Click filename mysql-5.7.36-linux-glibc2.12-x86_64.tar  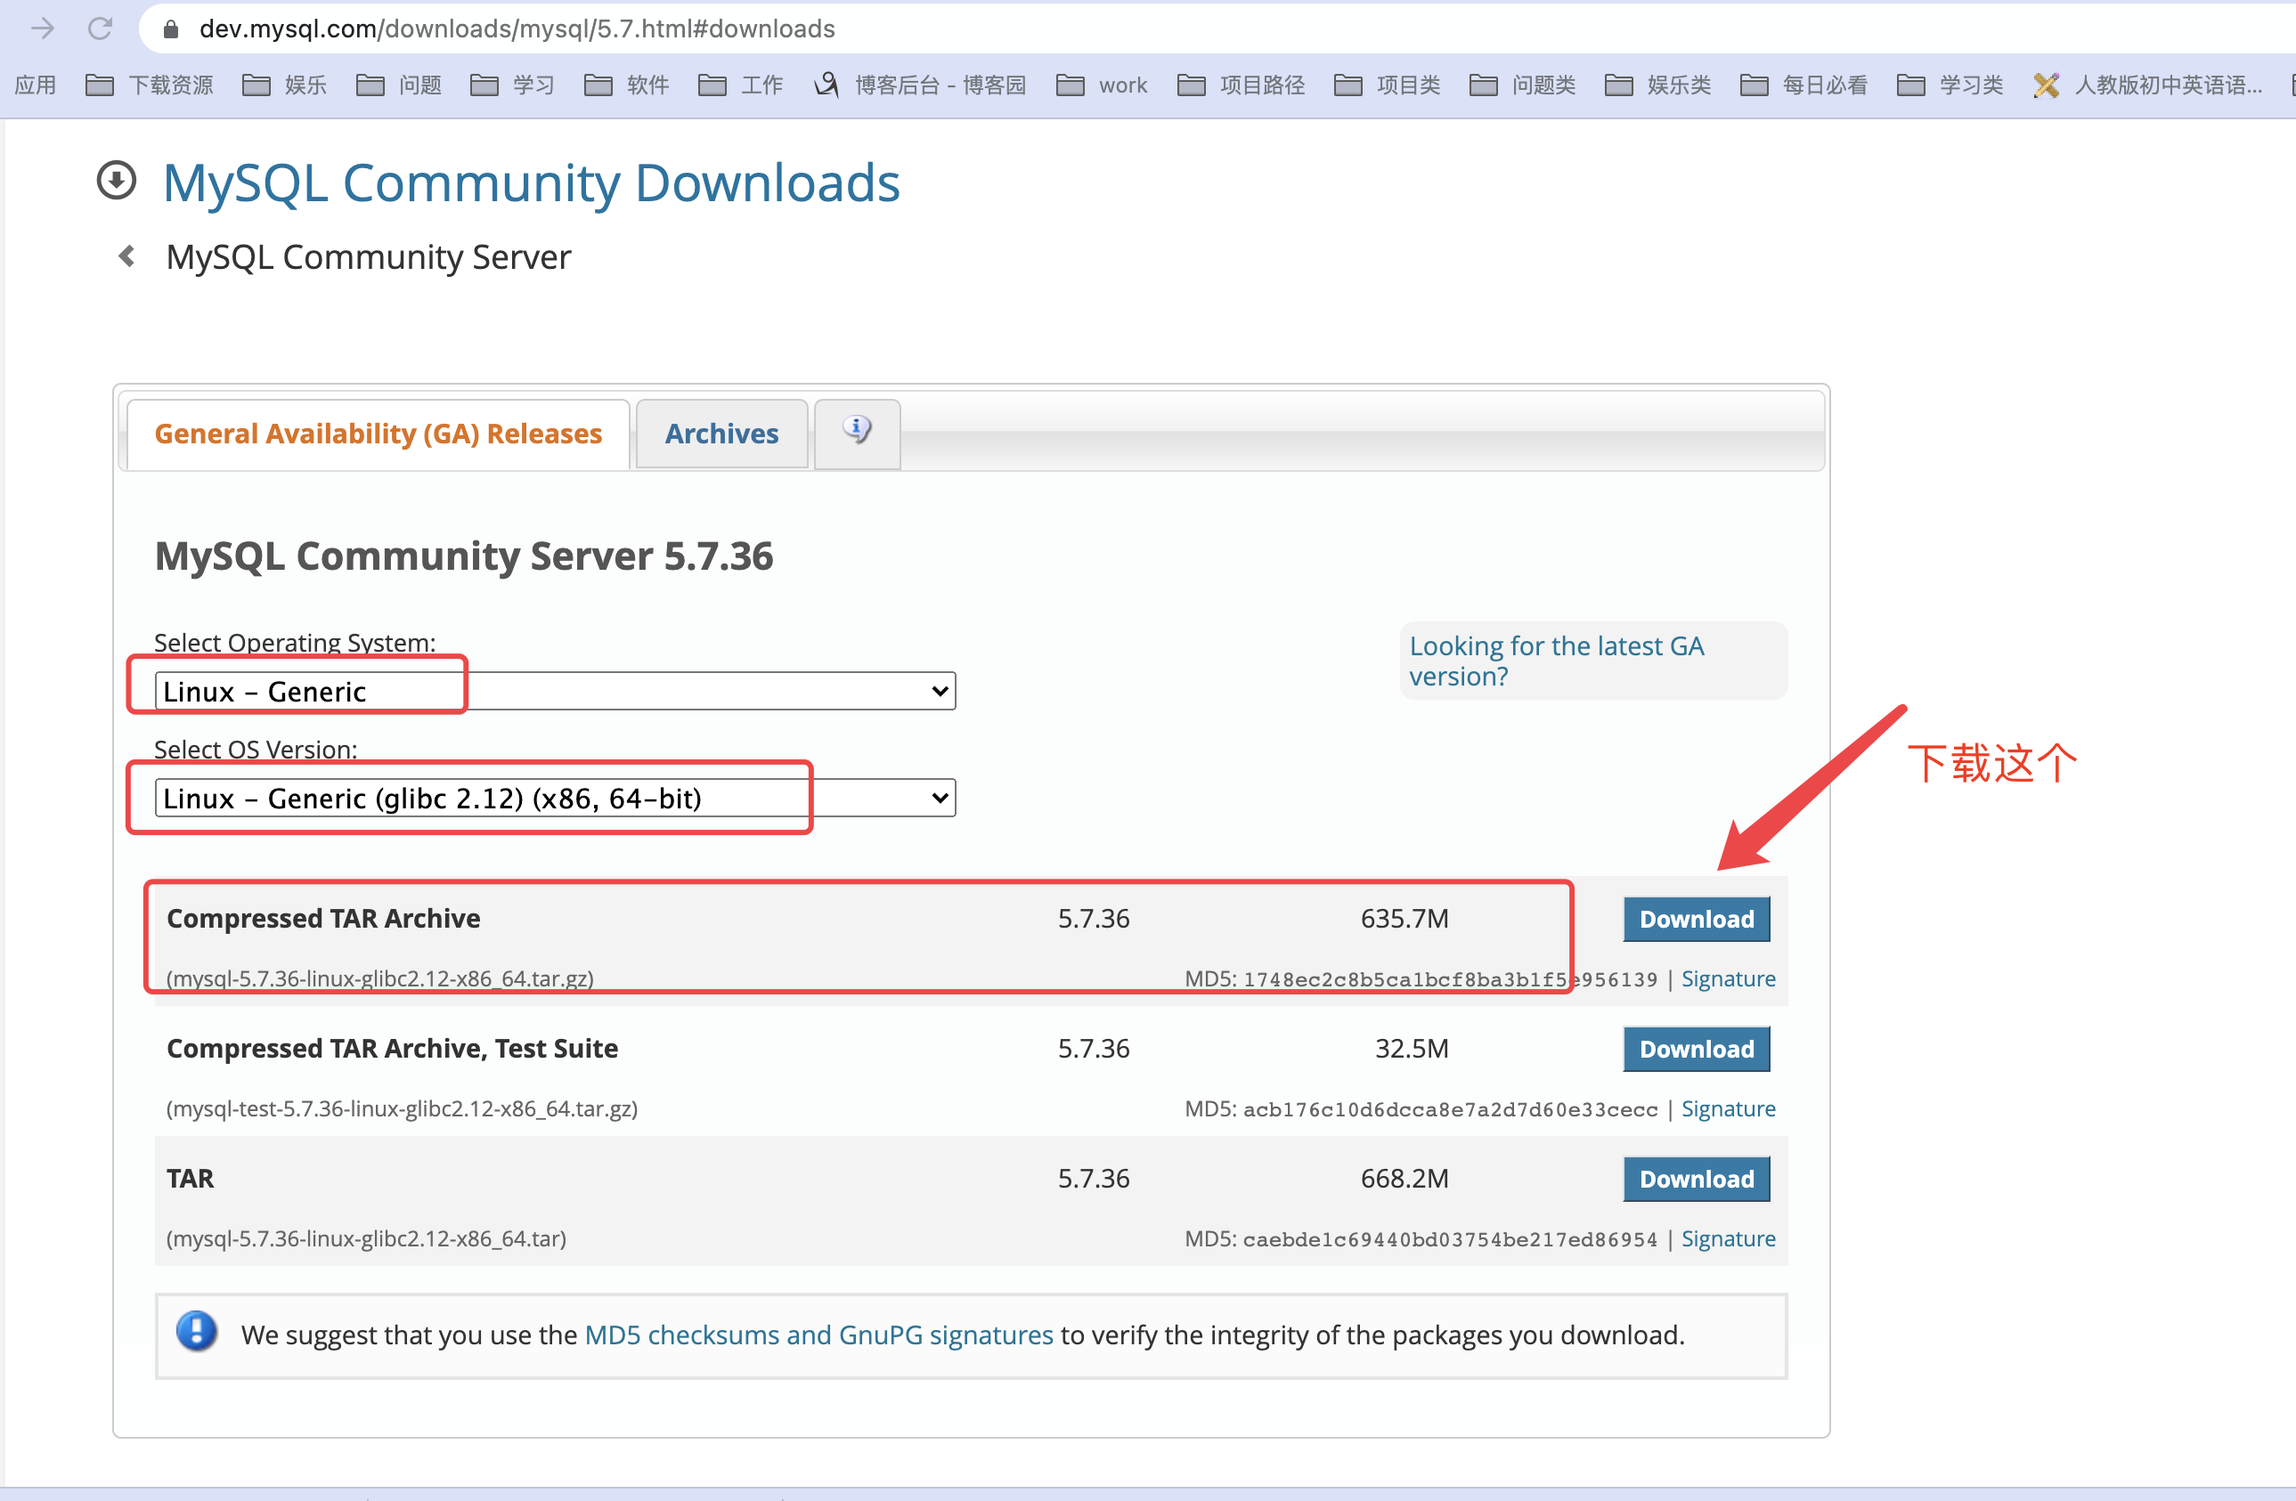[x=367, y=1238]
